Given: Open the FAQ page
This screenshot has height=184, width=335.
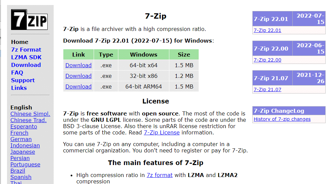Looking at the screenshot, I should [17, 73].
